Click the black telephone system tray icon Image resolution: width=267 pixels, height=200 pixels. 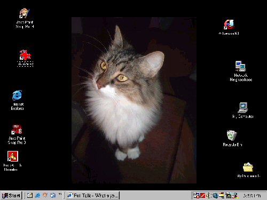point(228,196)
